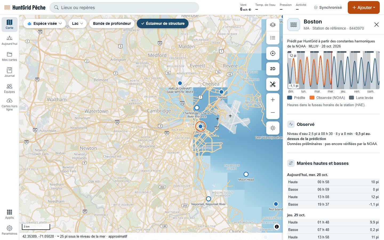
Task: Click the Synchronisé status indicator
Action: pyautogui.click(x=328, y=7)
